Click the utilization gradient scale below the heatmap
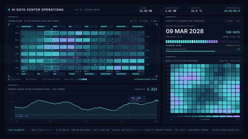The width and height of the screenshot is (248, 139). point(205,117)
